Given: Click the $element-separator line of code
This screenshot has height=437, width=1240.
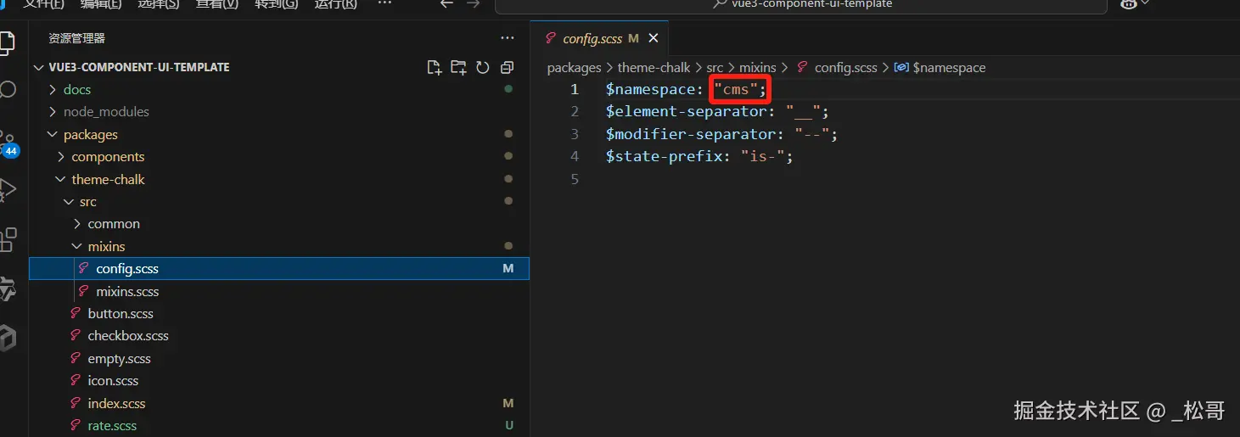Looking at the screenshot, I should 717,111.
